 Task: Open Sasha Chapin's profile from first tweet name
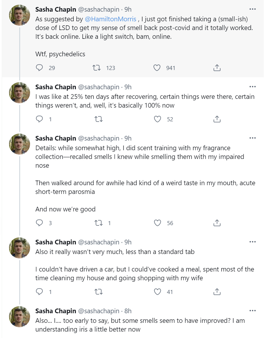tap(56, 9)
